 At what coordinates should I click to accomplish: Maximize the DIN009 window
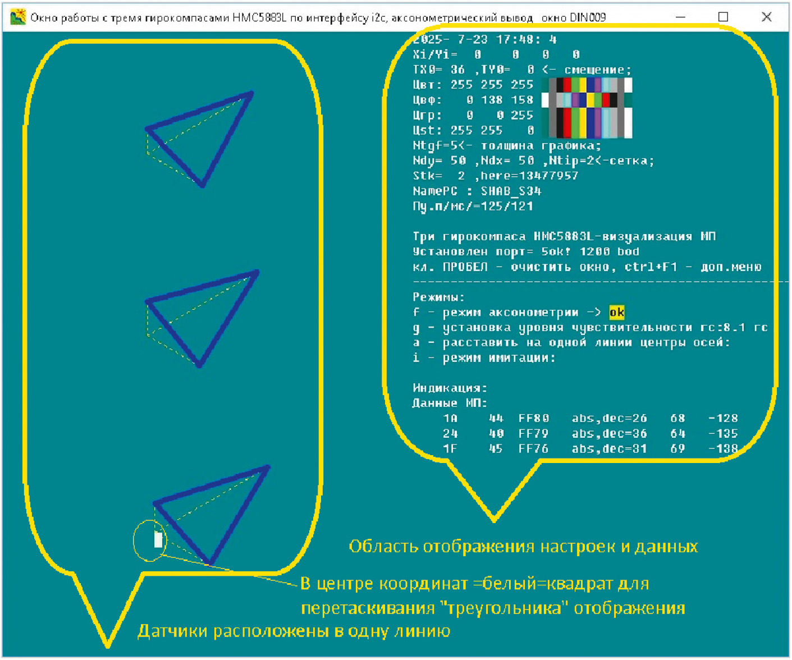click(723, 17)
